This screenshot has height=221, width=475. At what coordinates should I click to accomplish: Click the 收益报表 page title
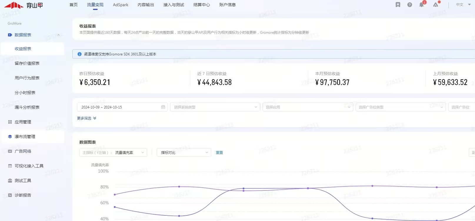point(88,26)
